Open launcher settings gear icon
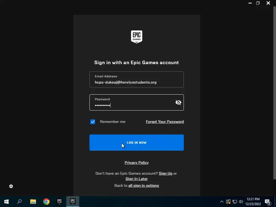The width and height of the screenshot is (276, 207). [11, 186]
